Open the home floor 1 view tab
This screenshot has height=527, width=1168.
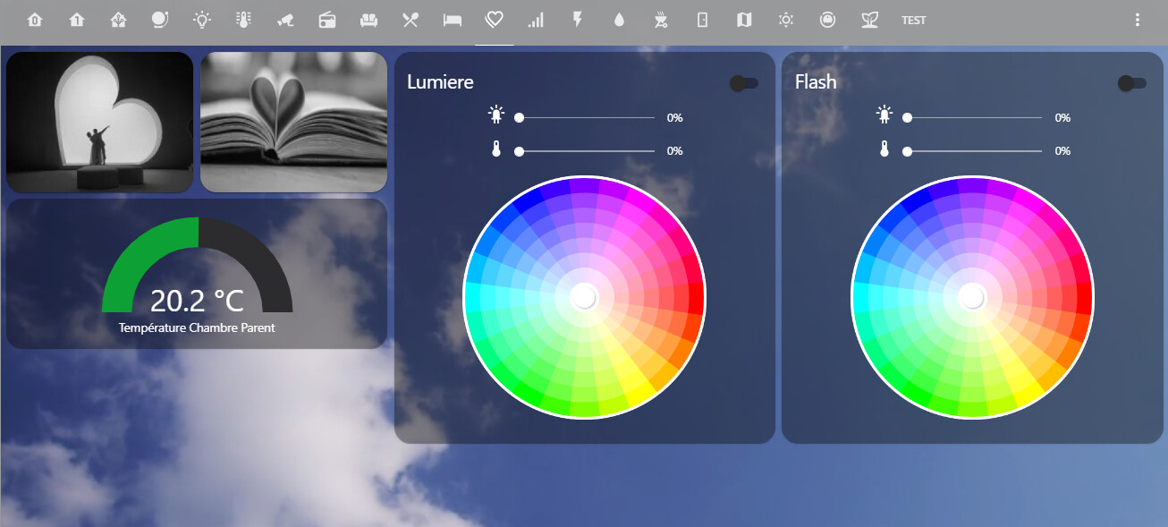(77, 20)
